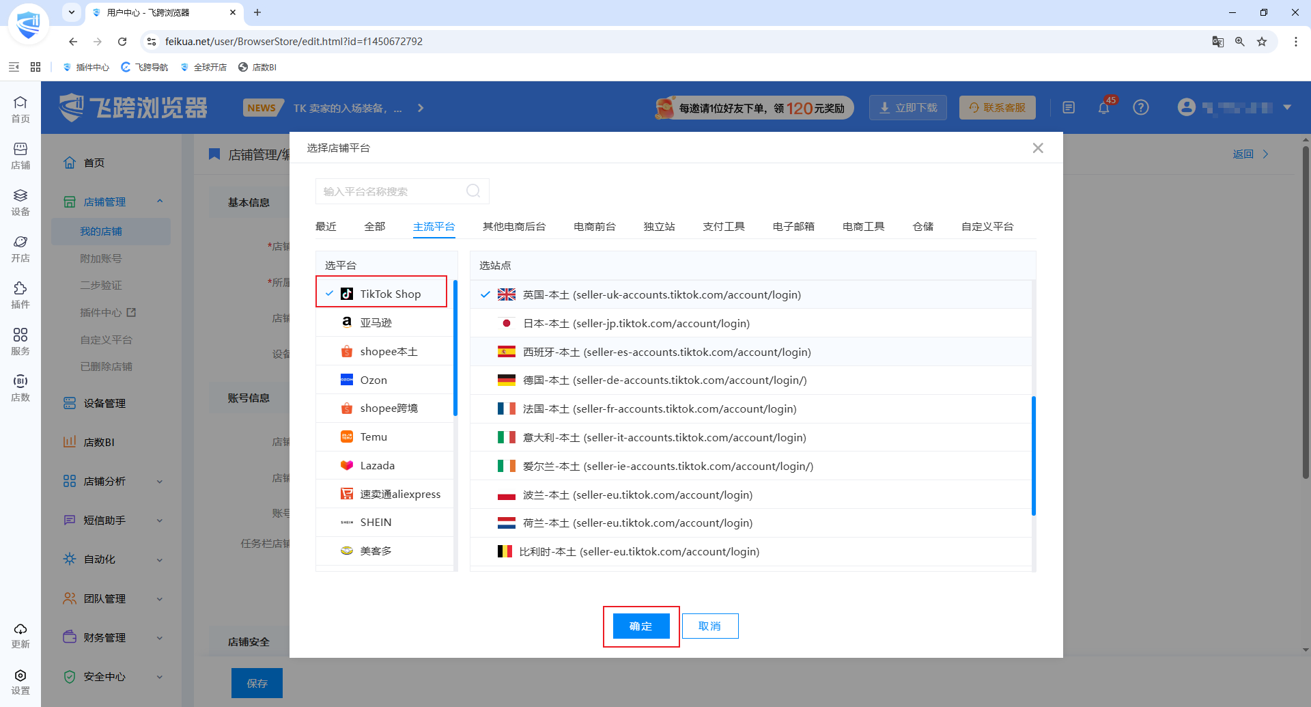Click the browser translate icon
This screenshot has width=1311, height=707.
(x=1217, y=42)
